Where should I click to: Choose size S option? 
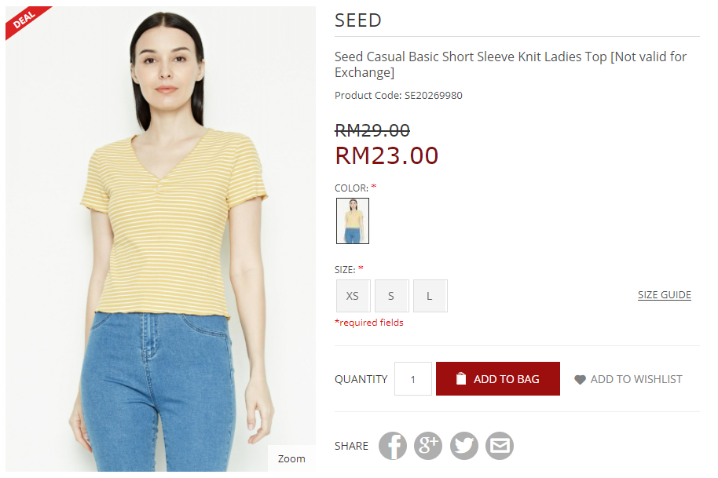click(391, 296)
